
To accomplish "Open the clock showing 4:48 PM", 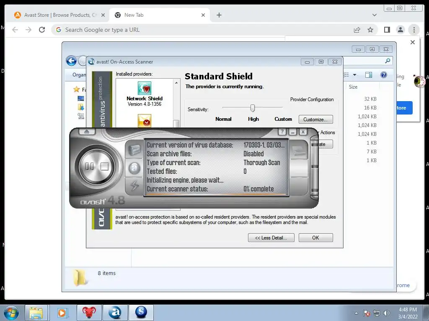I will (408, 313).
